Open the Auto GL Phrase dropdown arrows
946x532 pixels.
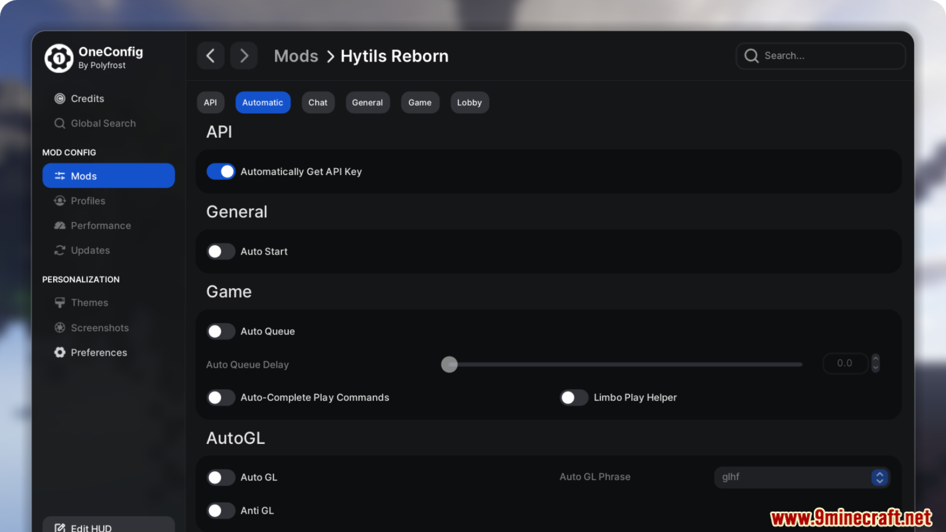click(x=879, y=477)
